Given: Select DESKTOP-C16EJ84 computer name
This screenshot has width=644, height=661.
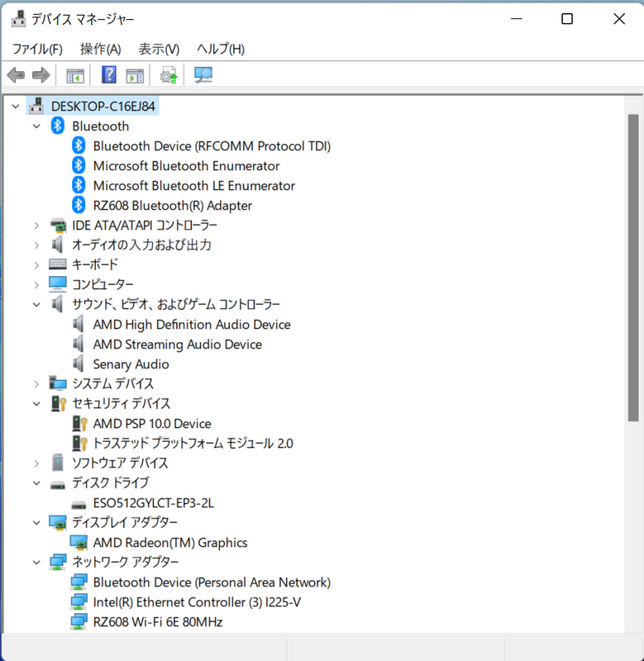Looking at the screenshot, I should tap(103, 107).
